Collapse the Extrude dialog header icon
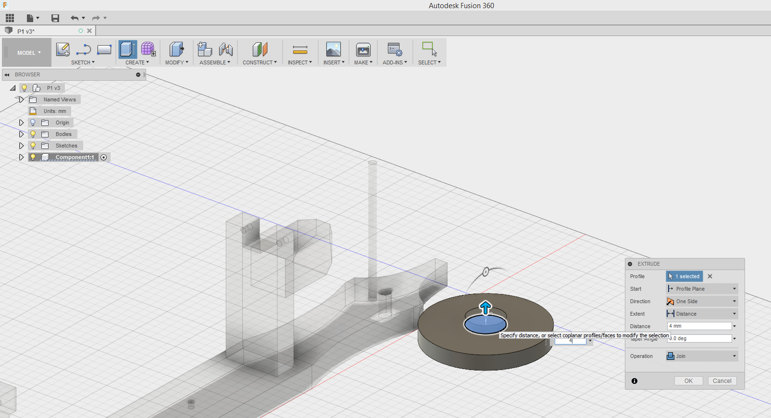The width and height of the screenshot is (771, 418). [x=630, y=264]
